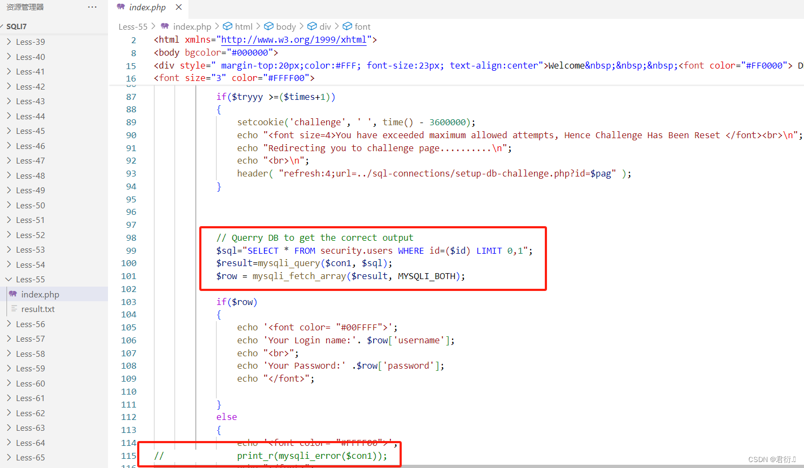The height and width of the screenshot is (468, 804).
Task: Click the sticky header line <font size="3">
Action: point(234,78)
